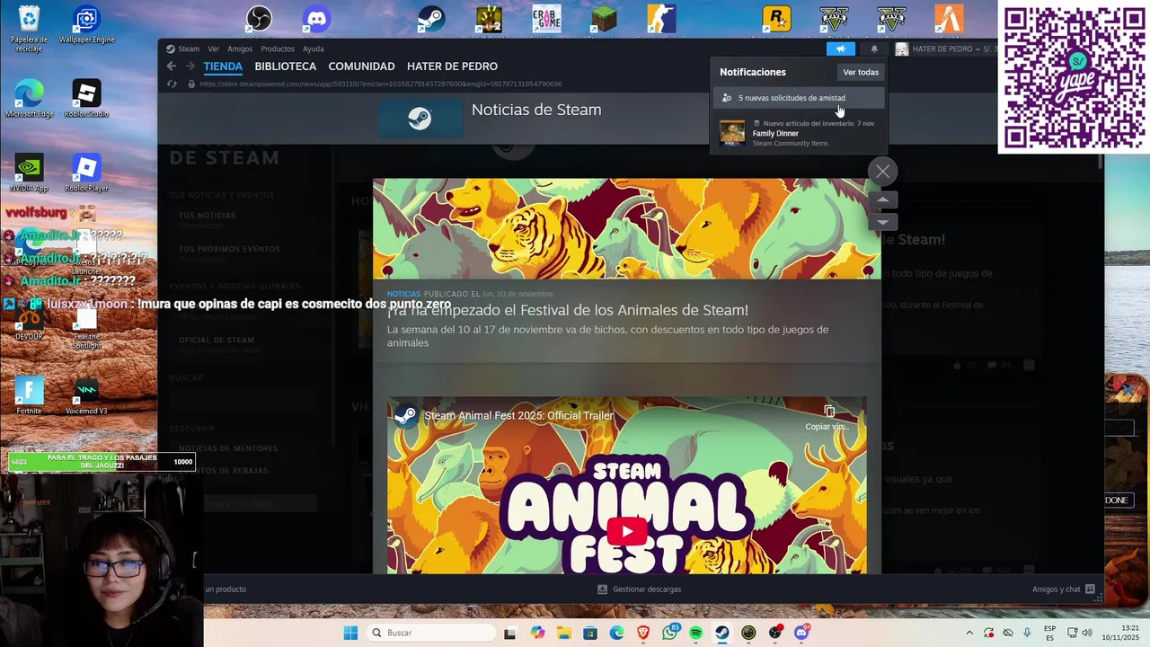The image size is (1150, 647).
Task: Open 5 nuevas solicitudes de amistad notification
Action: pyautogui.click(x=799, y=98)
